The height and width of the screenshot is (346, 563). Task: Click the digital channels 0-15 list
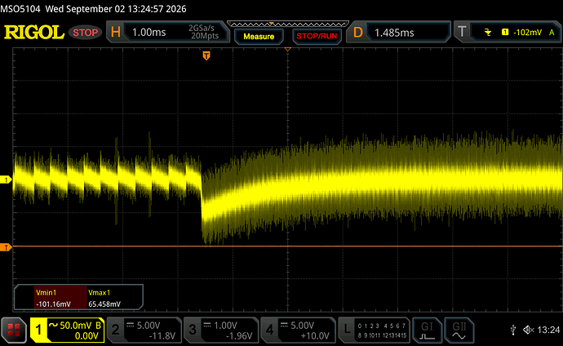click(x=382, y=330)
